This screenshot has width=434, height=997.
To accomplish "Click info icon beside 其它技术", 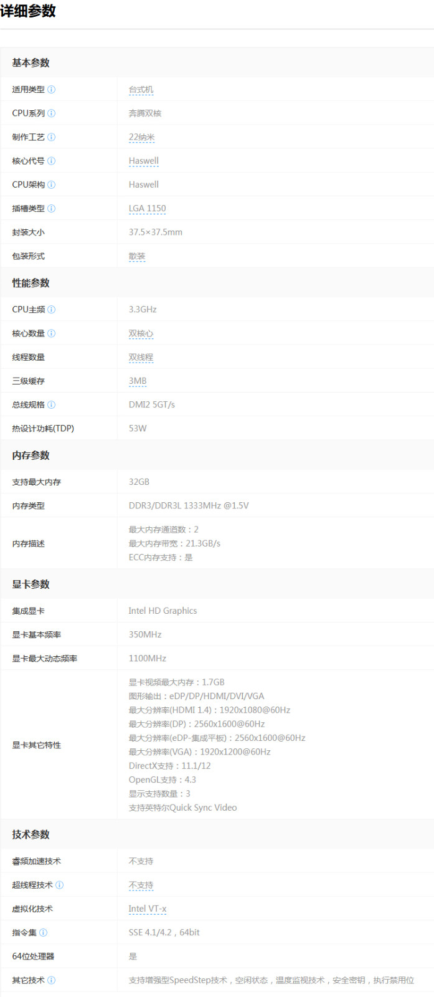I will coord(51,980).
